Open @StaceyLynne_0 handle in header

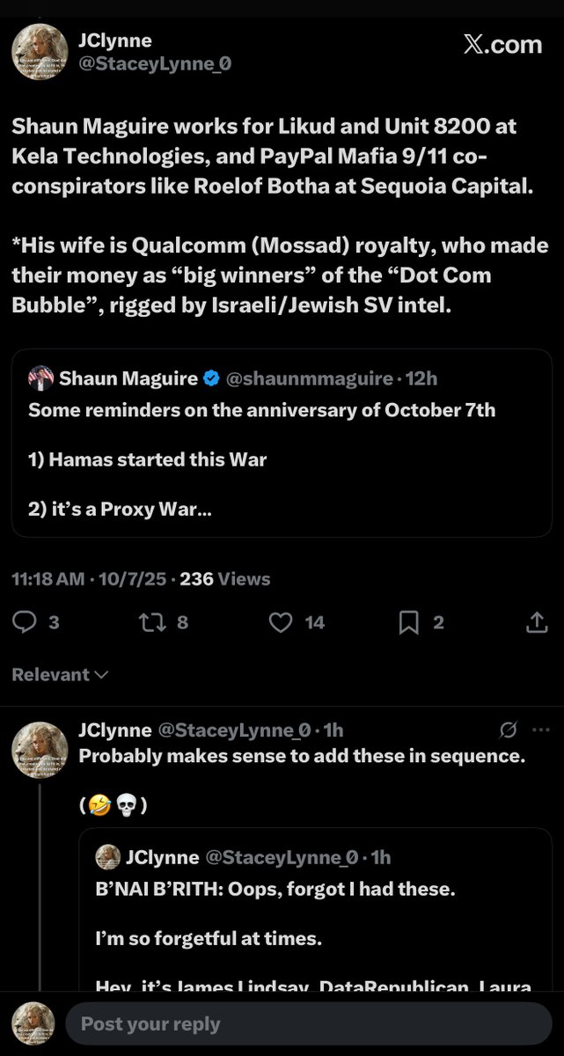155,63
